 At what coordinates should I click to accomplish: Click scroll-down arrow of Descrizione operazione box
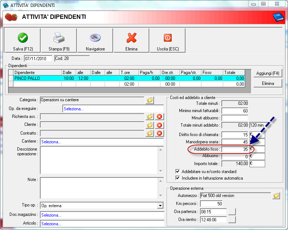(x=160, y=171)
